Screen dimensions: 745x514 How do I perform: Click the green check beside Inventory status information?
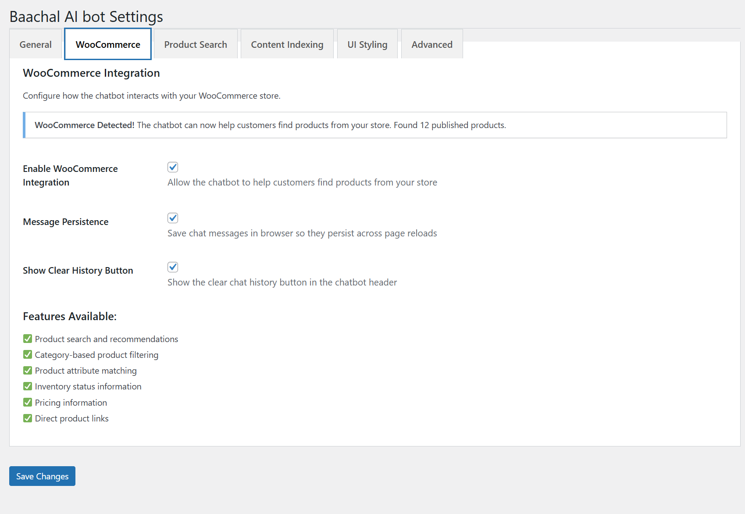[28, 386]
